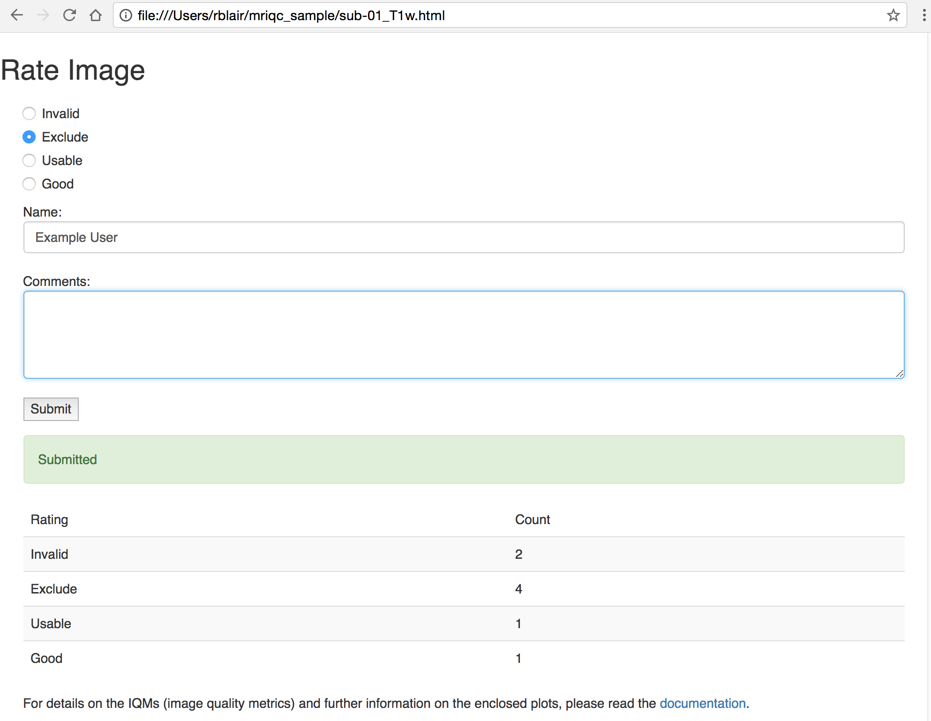Viewport: 931px width, 721px height.
Task: Click the comments box resize handle
Action: tap(899, 374)
